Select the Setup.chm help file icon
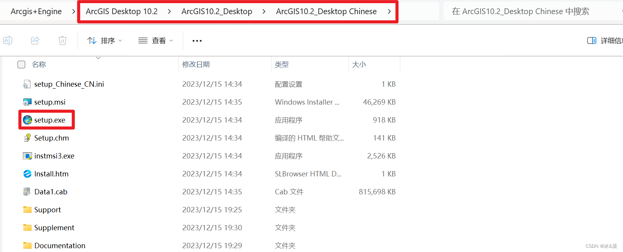This screenshot has width=623, height=252. point(27,138)
